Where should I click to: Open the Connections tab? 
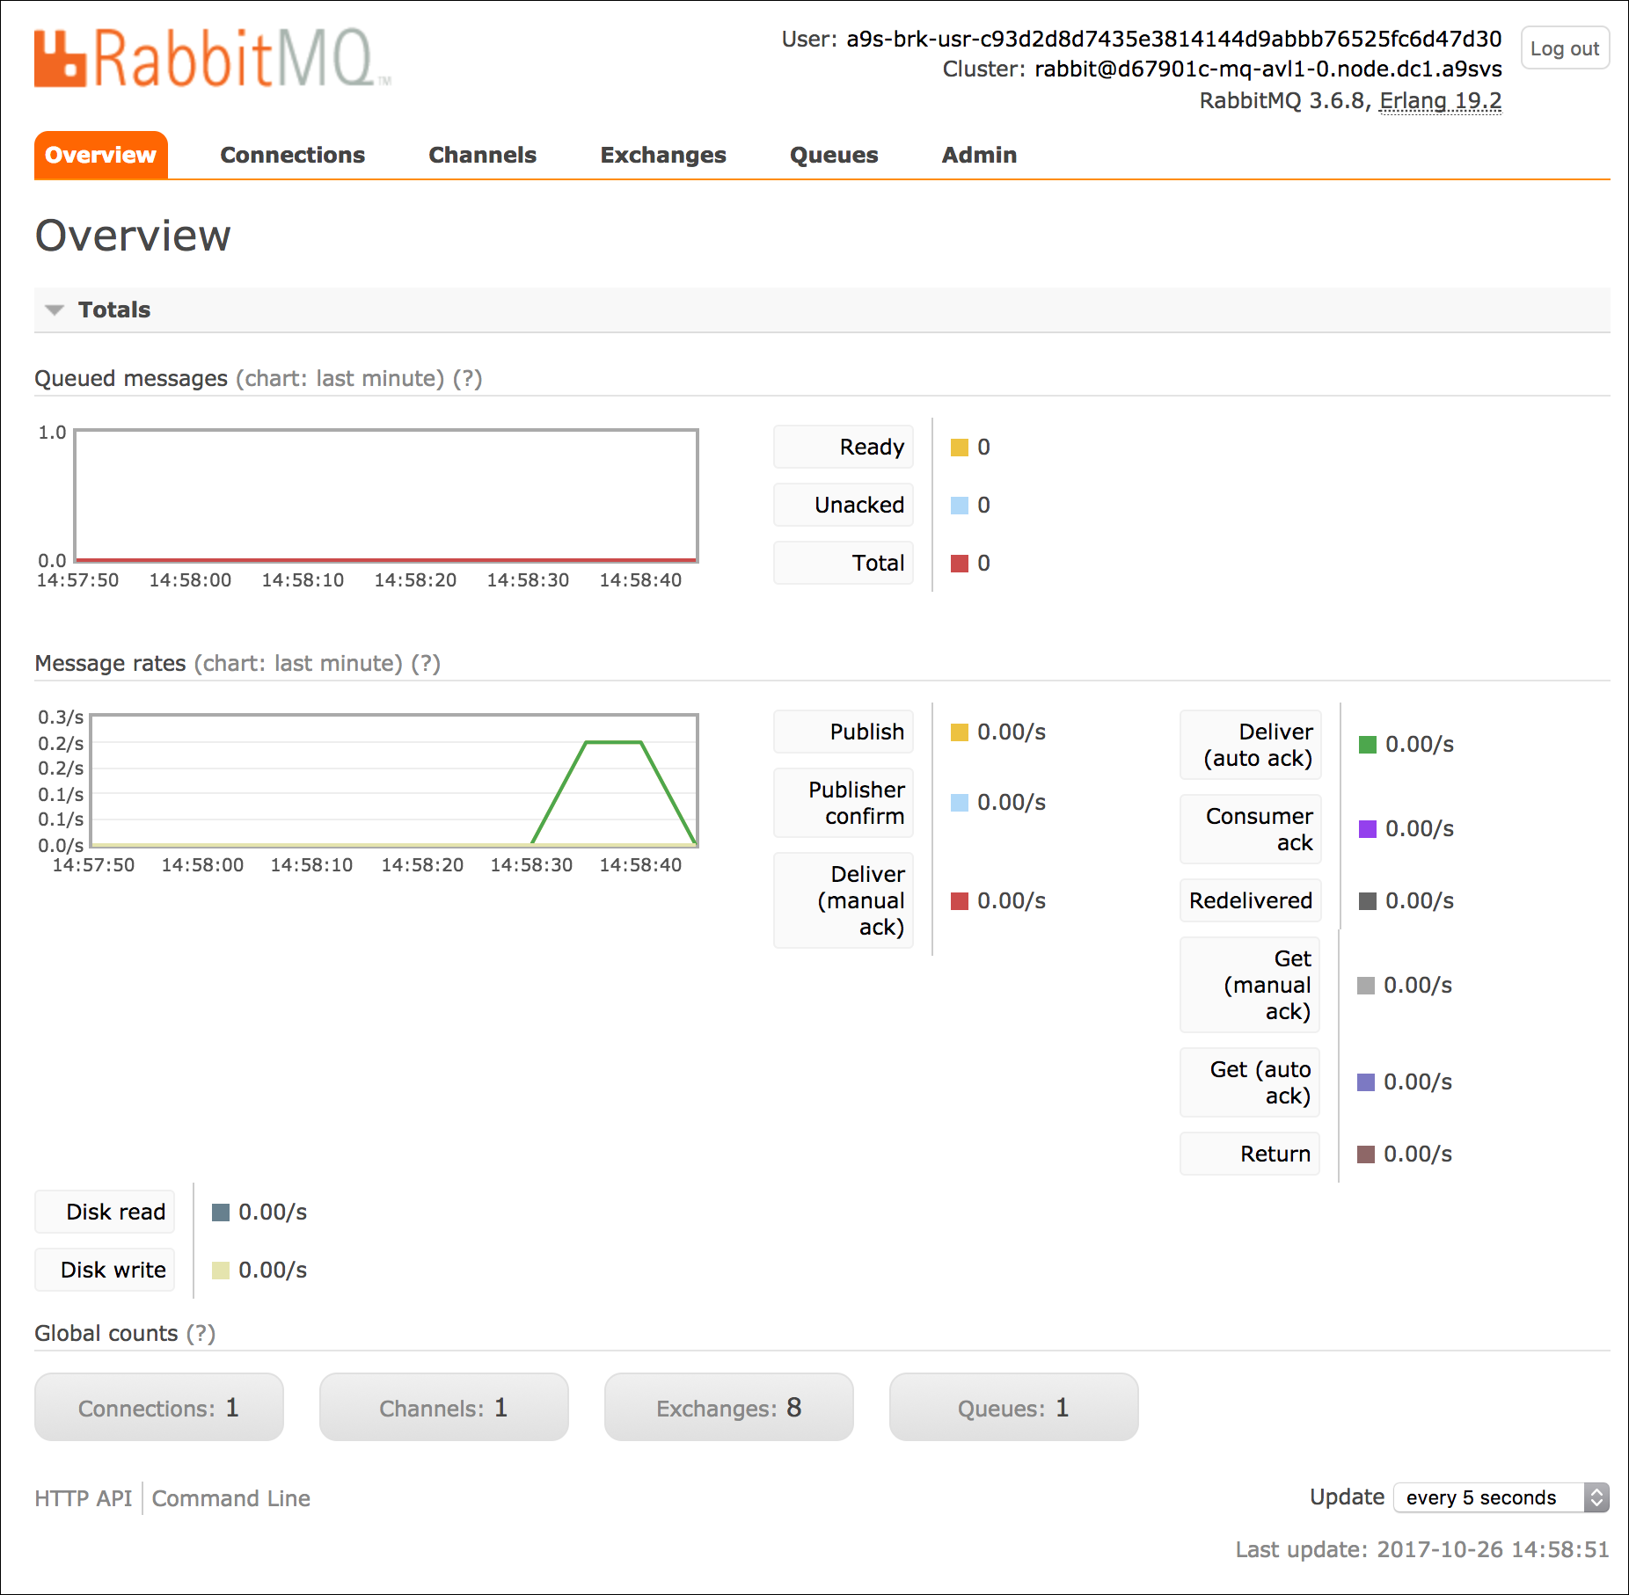coord(292,155)
